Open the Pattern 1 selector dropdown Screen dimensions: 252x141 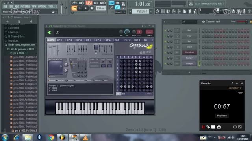pyautogui.click(x=141, y=11)
